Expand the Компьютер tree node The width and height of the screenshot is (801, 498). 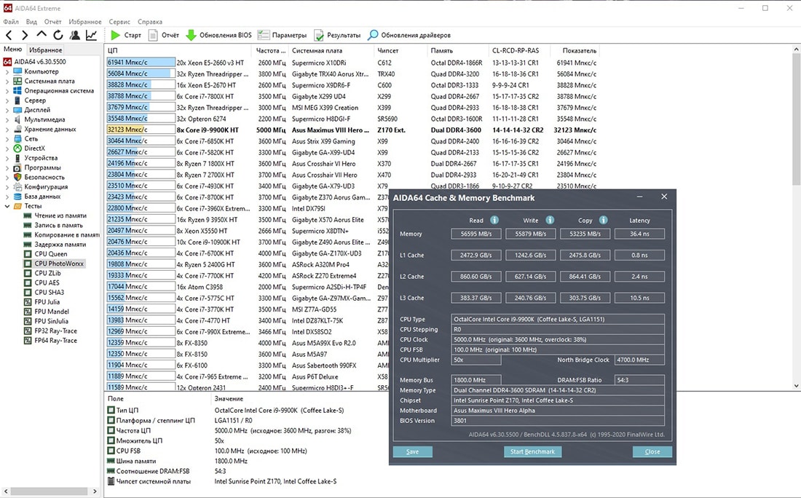pyautogui.click(x=7, y=71)
